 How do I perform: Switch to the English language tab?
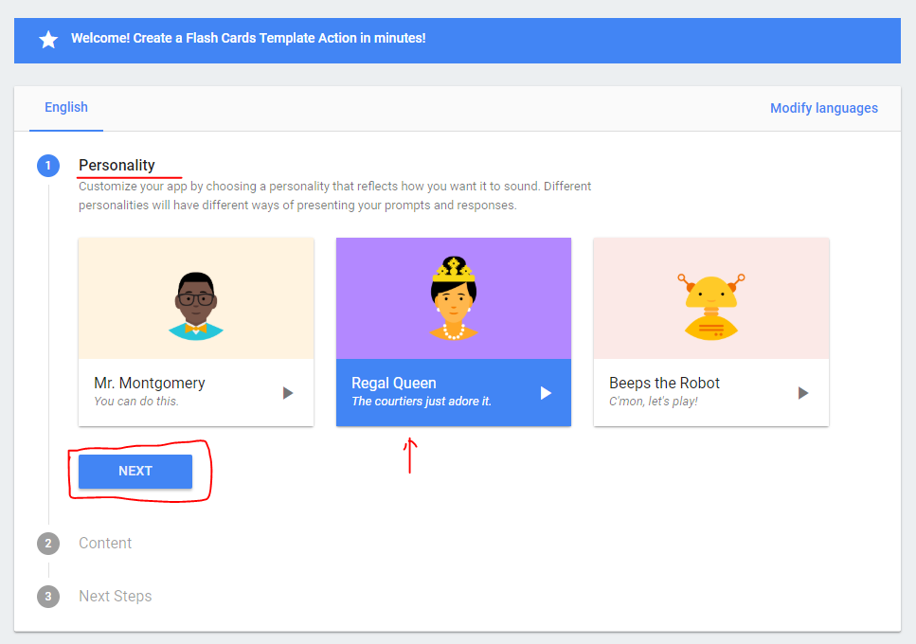click(x=65, y=107)
